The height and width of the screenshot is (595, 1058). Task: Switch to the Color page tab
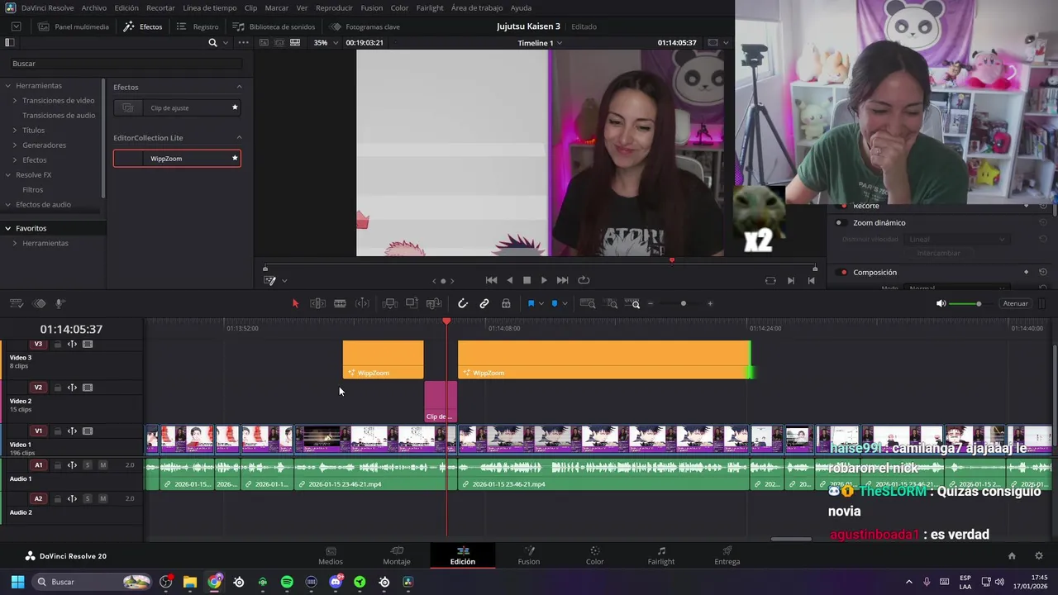click(x=595, y=555)
